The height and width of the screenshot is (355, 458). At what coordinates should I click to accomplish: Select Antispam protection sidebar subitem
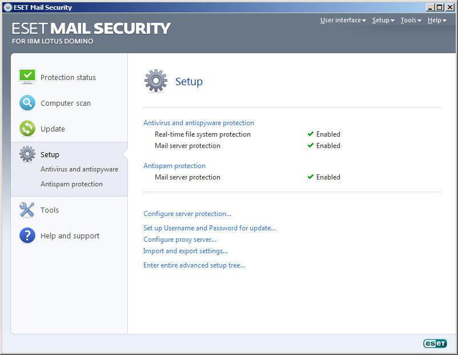(71, 184)
